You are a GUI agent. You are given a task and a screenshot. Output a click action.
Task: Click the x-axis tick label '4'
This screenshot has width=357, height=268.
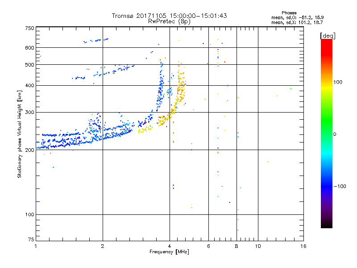coord(170,246)
